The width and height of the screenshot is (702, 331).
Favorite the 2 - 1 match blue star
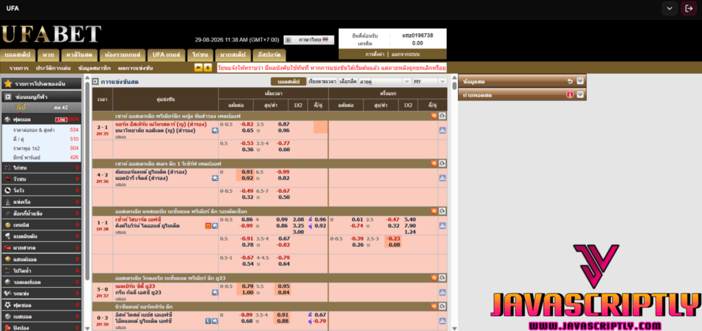tap(215, 131)
